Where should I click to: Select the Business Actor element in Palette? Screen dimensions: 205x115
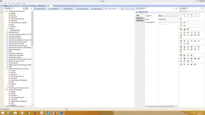(x=181, y=33)
